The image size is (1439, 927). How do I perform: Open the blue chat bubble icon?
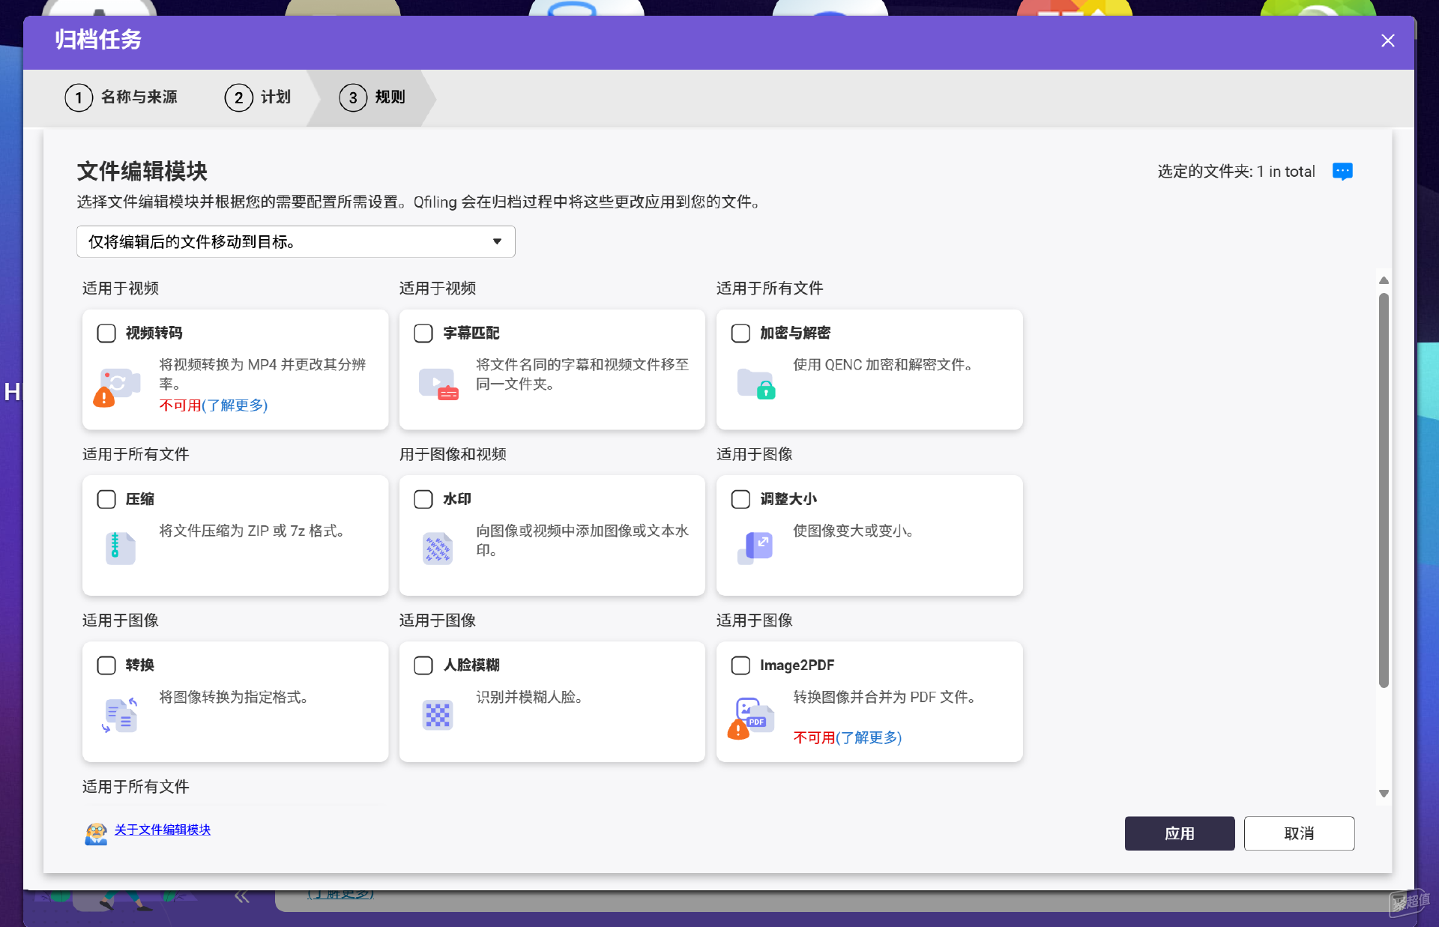pyautogui.click(x=1342, y=172)
